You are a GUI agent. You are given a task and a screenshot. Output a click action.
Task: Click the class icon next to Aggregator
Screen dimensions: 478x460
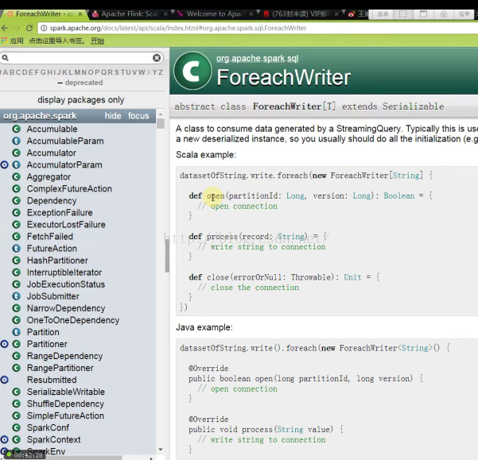coord(16,176)
